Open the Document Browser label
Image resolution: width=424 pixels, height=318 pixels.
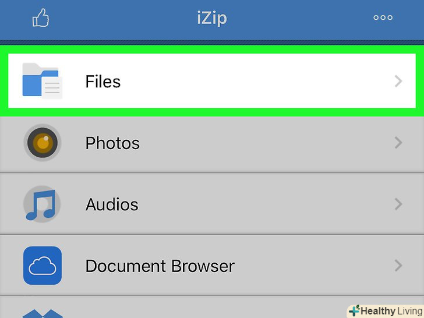[160, 266]
